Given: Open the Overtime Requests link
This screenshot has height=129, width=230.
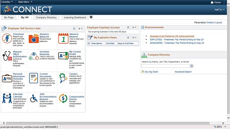Looking at the screenshot, I should (x=45, y=53).
